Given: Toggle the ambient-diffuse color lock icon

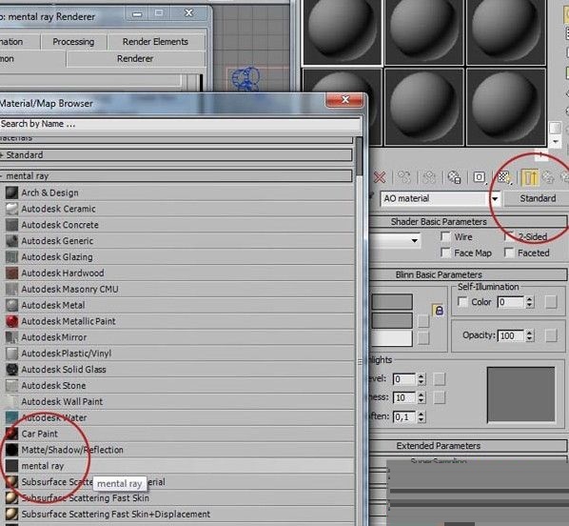Looking at the screenshot, I should 439,311.
